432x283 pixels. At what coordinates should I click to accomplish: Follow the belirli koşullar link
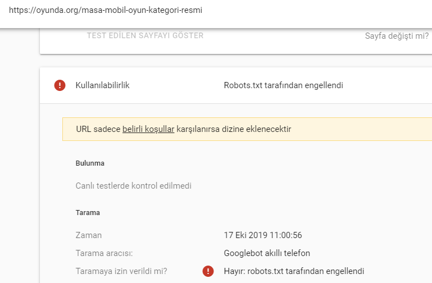[148, 129]
